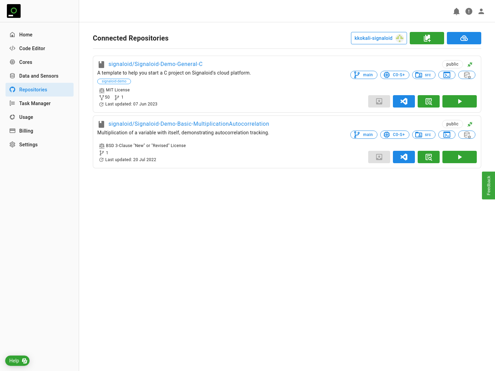Click the blue cloud sync button
This screenshot has height=371, width=495.
pyautogui.click(x=464, y=38)
